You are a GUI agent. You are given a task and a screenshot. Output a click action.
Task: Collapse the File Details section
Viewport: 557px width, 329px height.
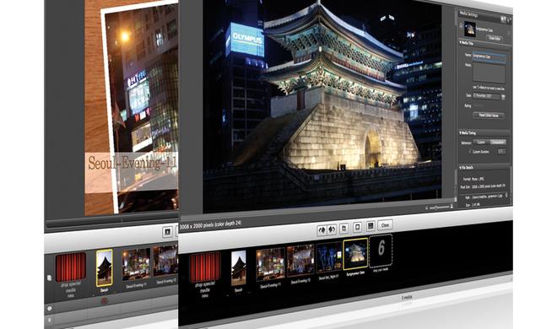(x=461, y=167)
